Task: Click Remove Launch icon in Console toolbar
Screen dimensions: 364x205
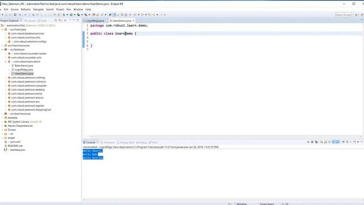Action: (312, 142)
